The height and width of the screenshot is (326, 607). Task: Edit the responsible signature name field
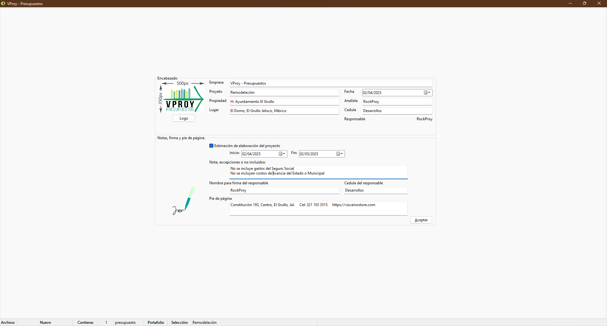click(284, 190)
